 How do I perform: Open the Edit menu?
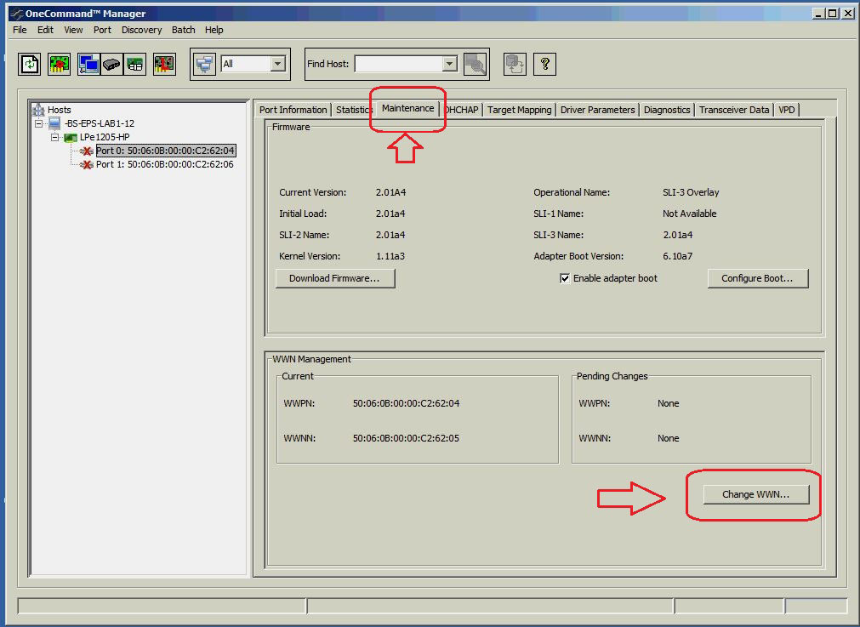(x=45, y=30)
